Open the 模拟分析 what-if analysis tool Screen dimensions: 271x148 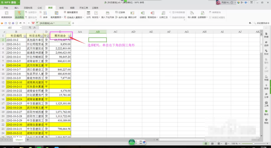tap(132, 15)
